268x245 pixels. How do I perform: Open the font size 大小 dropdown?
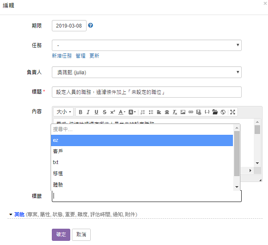64,112
